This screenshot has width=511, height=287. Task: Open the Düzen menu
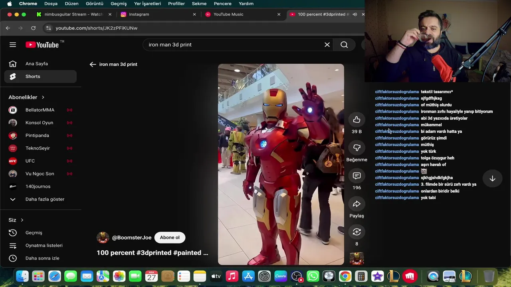point(71,4)
